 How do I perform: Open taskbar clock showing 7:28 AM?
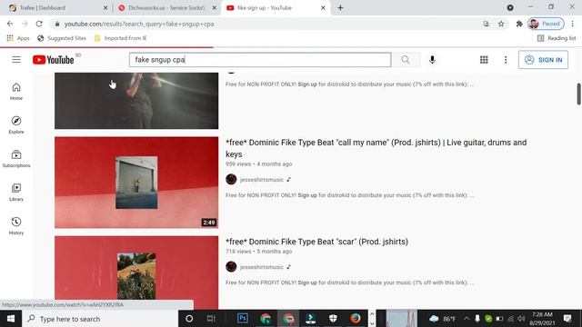click(x=542, y=319)
